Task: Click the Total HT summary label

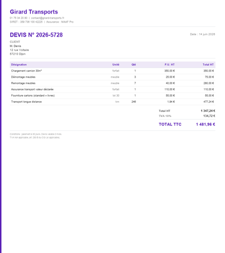Action: click(164, 111)
